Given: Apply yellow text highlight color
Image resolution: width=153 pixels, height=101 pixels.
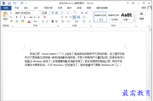Looking at the screenshot, I should click(23, 21).
